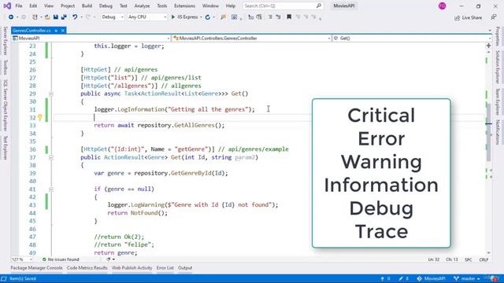Click the browser refresh icon in toolbar
The image size is (504, 283).
click(208, 17)
